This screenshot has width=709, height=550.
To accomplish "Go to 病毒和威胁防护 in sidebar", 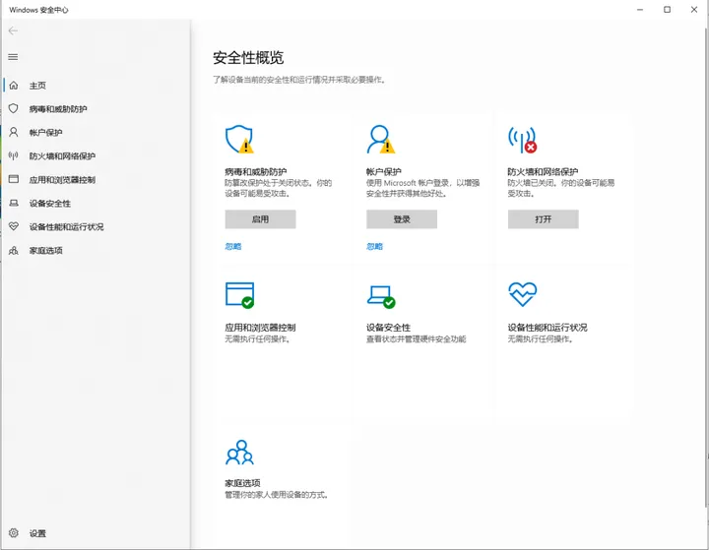I will [57, 109].
